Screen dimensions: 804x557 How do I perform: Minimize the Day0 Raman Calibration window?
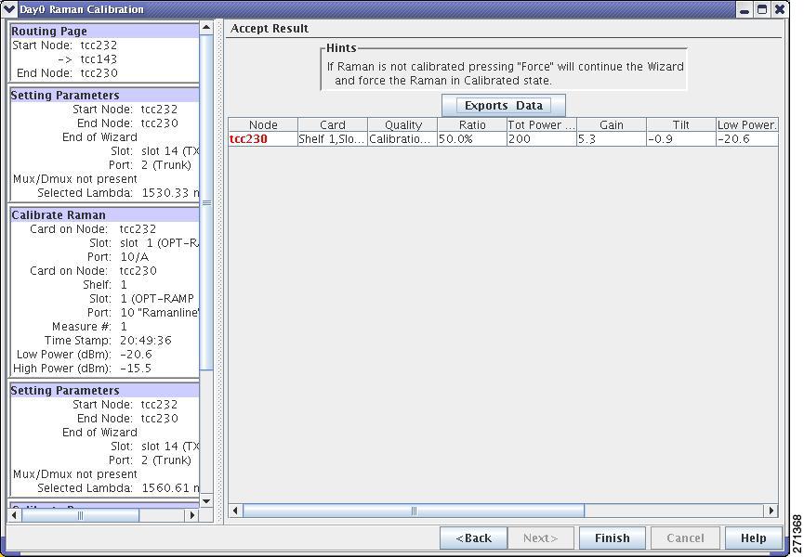click(x=745, y=9)
